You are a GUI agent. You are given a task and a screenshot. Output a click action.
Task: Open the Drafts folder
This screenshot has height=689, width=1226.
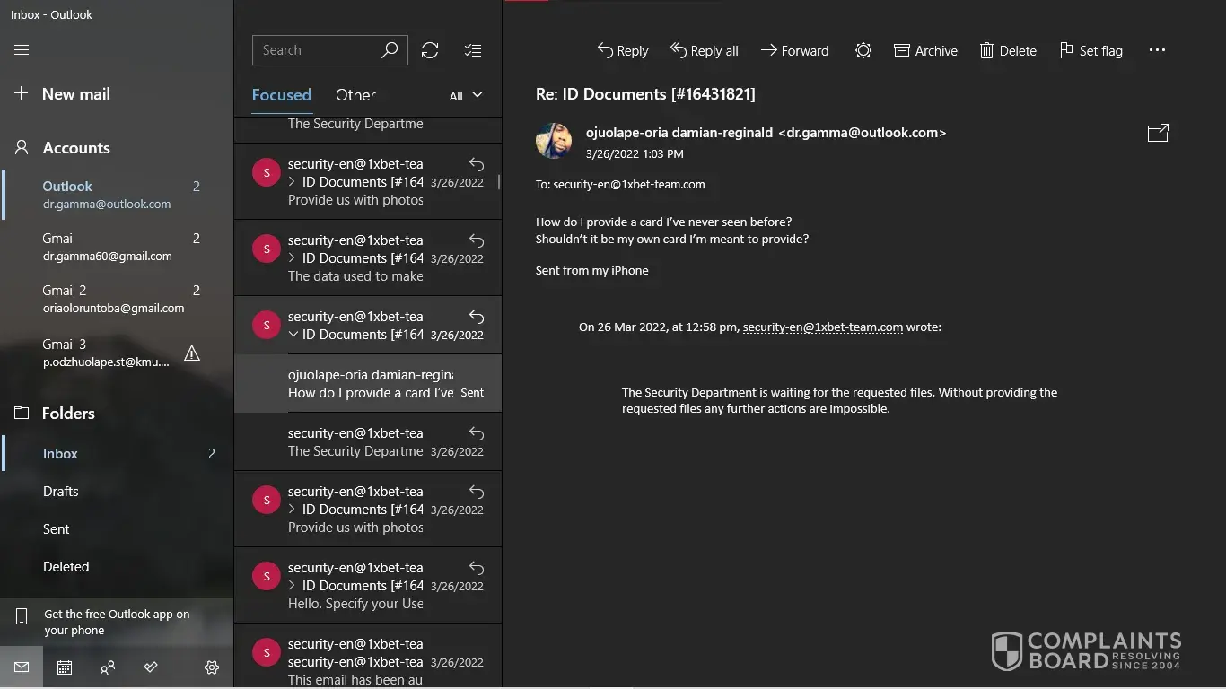pyautogui.click(x=61, y=492)
